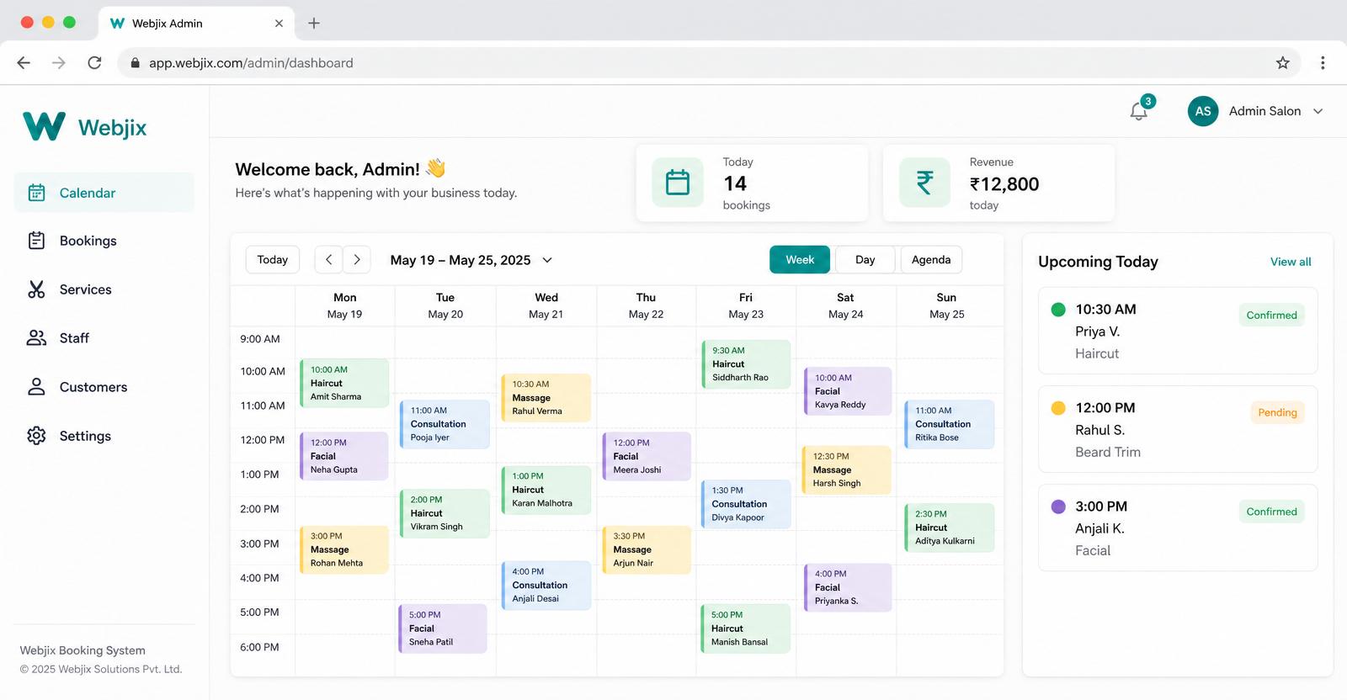Open Services in the sidebar
Image resolution: width=1347 pixels, height=700 pixels.
click(x=104, y=289)
